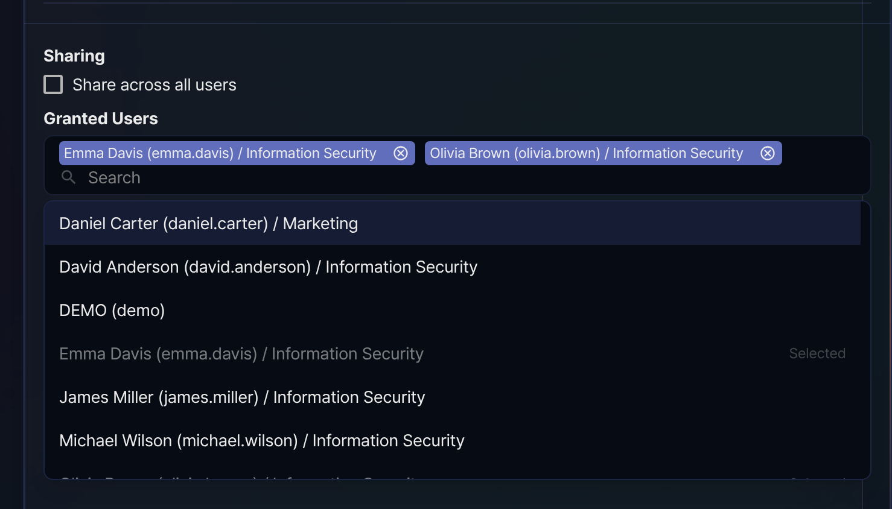Click the Olivia Brown user chip label
The height and width of the screenshot is (509, 892).
point(587,153)
